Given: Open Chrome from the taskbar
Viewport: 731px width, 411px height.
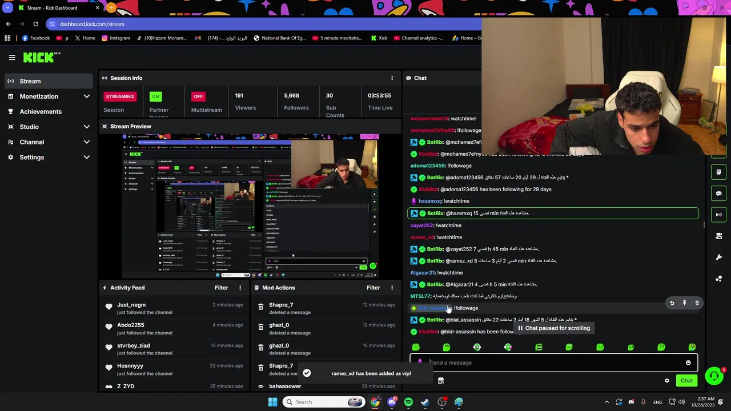Looking at the screenshot, I should 375,402.
